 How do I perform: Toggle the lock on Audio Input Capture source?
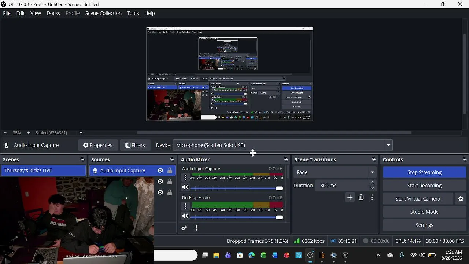tap(170, 170)
